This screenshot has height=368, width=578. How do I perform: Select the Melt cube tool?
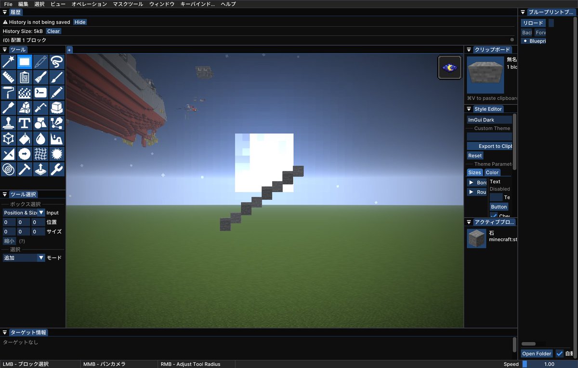56,108
